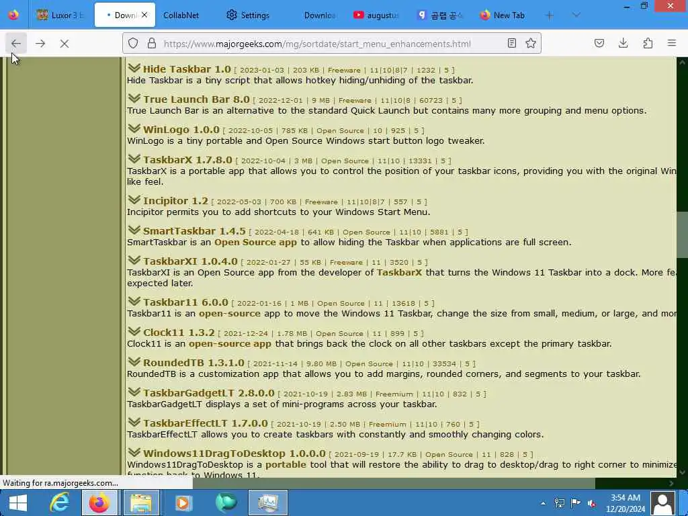Screen dimensions: 688x516
Task: Open the SmartTaskbar 1.4.5 link
Action: 194,231
